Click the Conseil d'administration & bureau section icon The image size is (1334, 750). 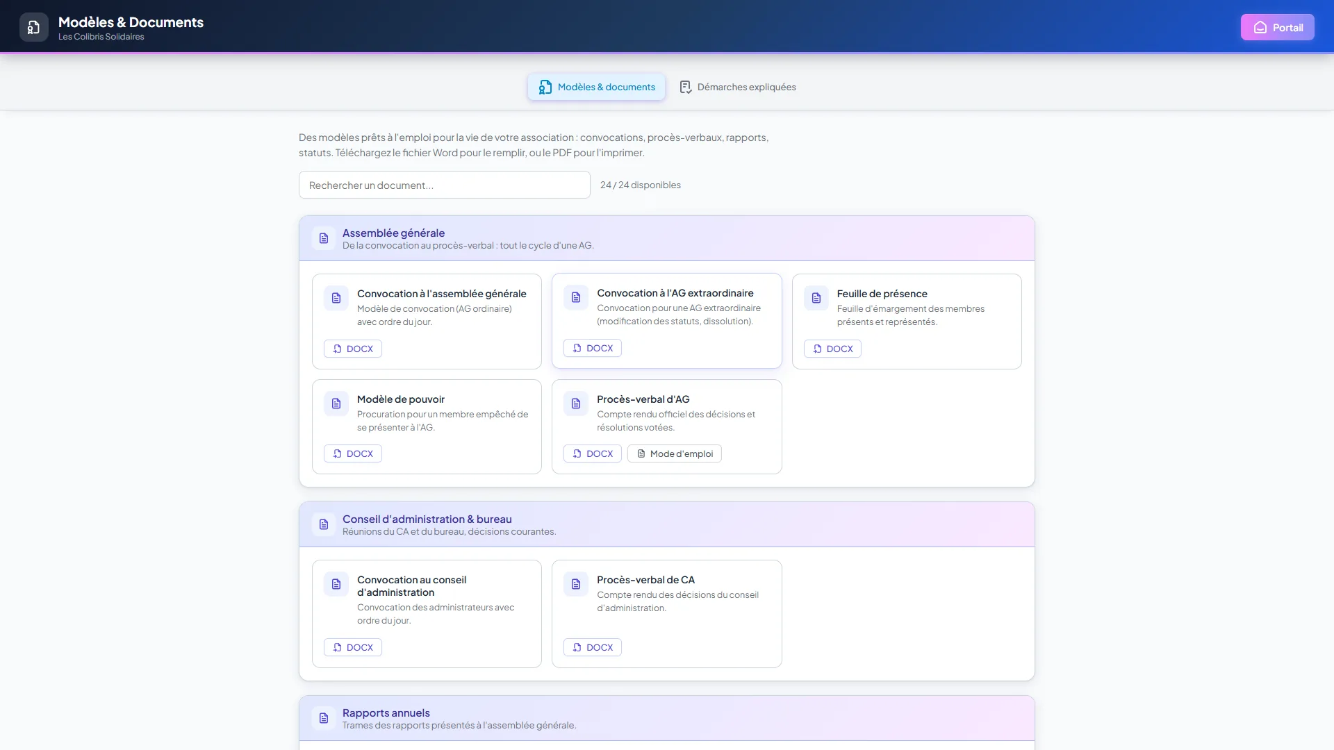324,524
